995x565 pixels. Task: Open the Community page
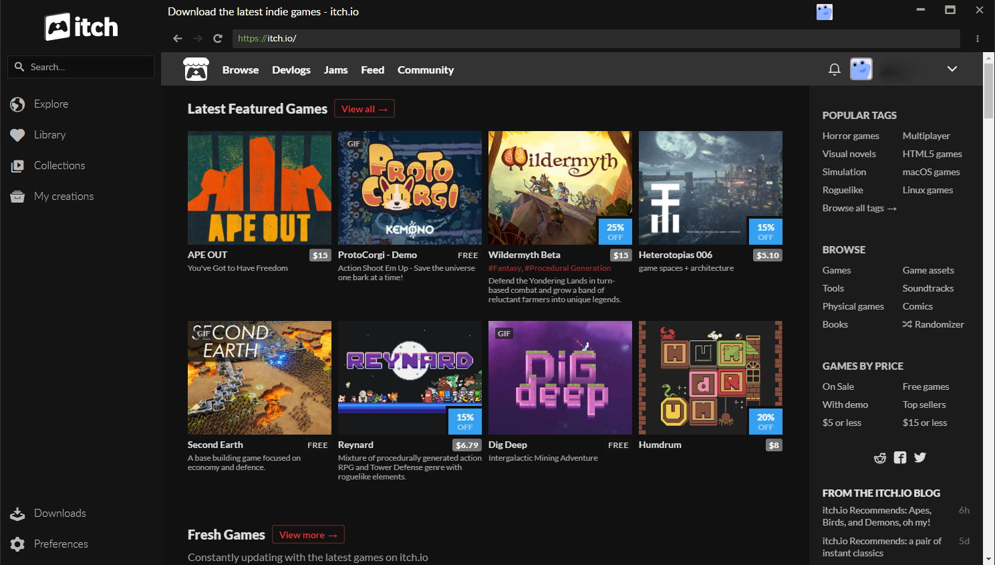point(426,70)
